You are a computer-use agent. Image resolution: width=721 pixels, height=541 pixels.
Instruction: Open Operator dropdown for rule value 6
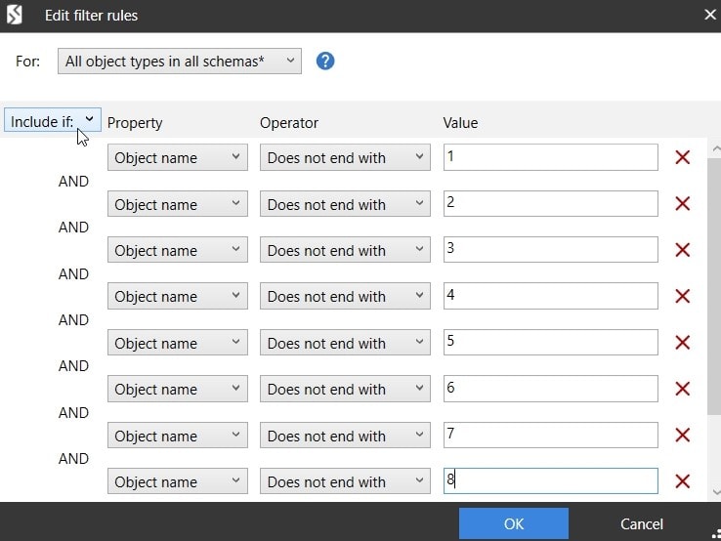coord(345,389)
